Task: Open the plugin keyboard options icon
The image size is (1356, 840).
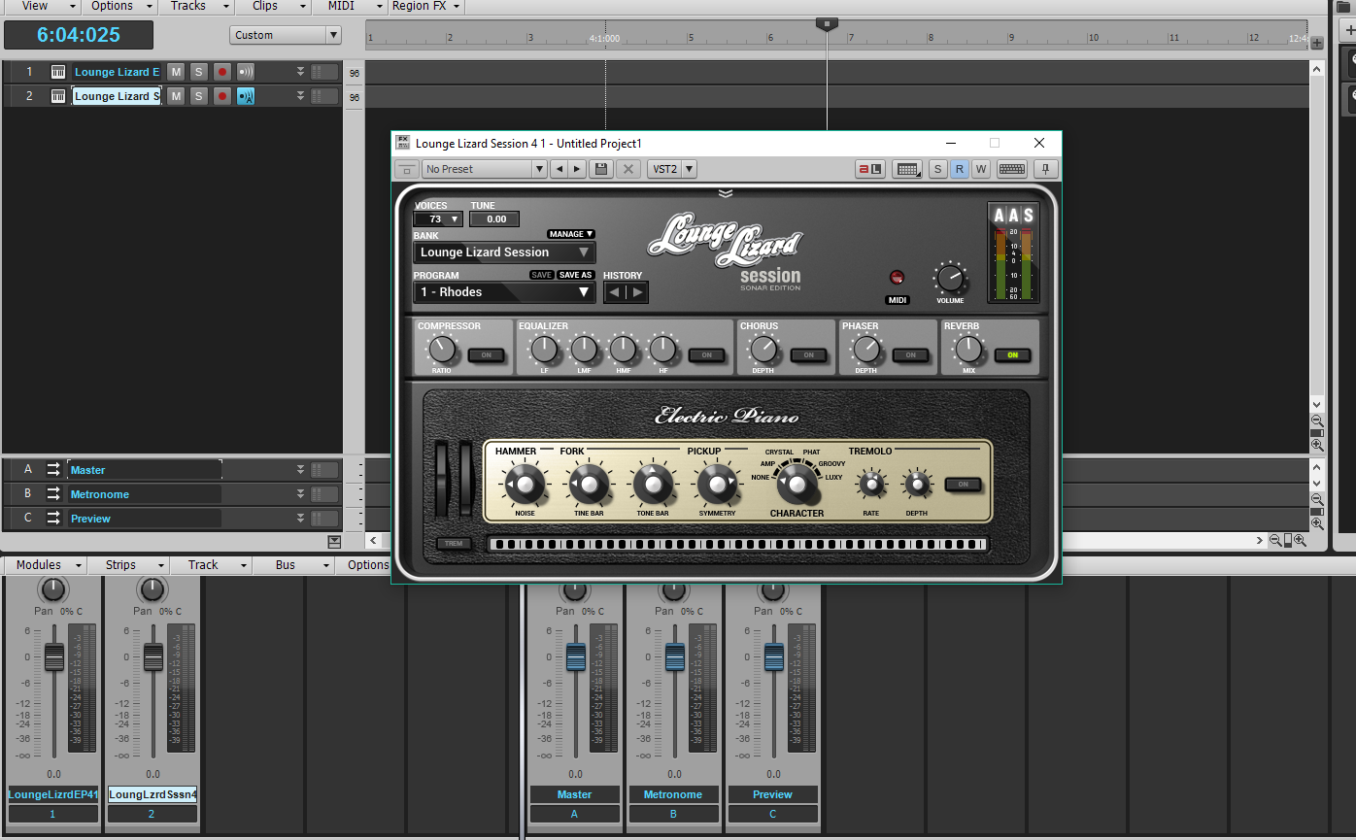Action: pyautogui.click(x=908, y=169)
